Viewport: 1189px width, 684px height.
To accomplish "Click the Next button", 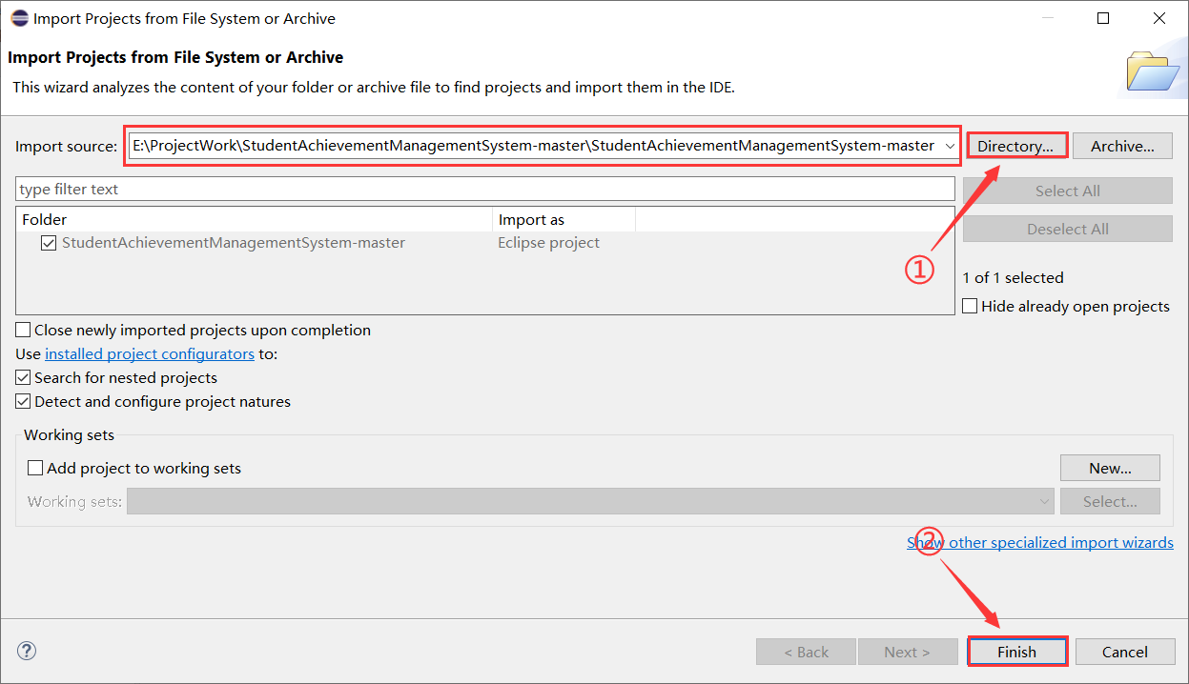I will [x=908, y=652].
